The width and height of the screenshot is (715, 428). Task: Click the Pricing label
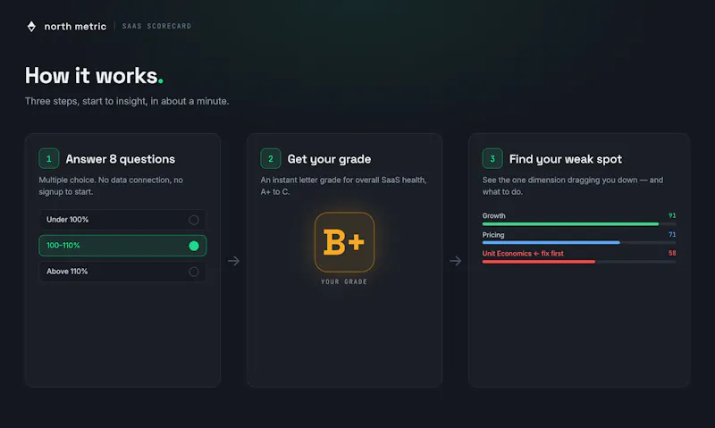click(x=493, y=235)
